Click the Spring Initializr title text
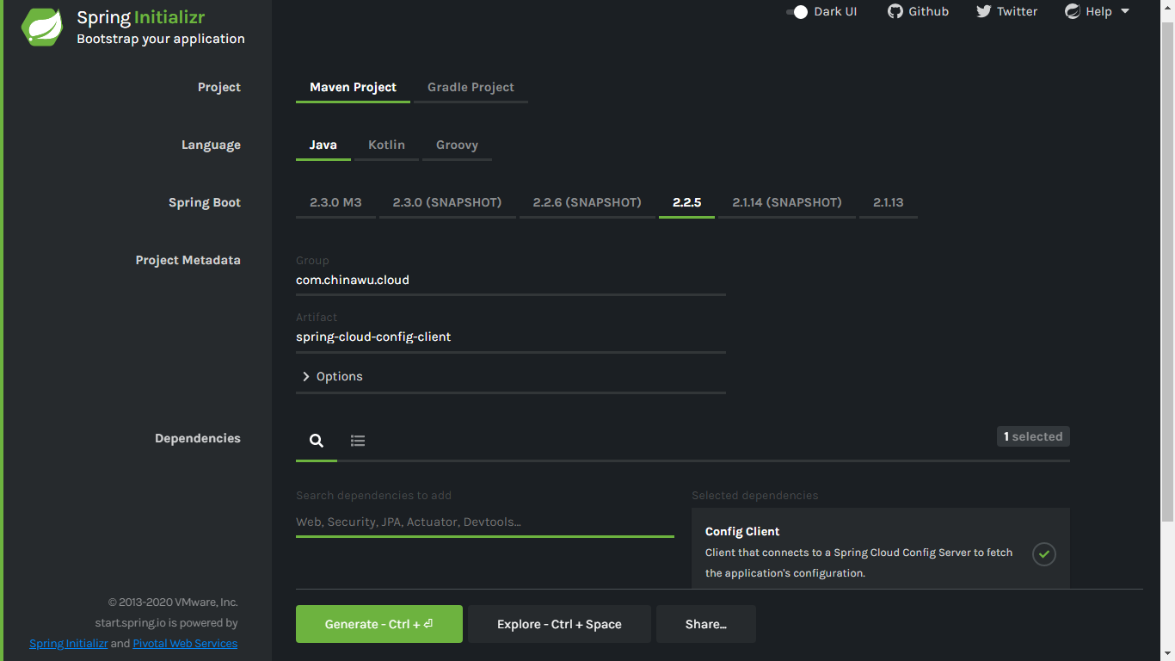The width and height of the screenshot is (1175, 661). pyautogui.click(x=141, y=17)
